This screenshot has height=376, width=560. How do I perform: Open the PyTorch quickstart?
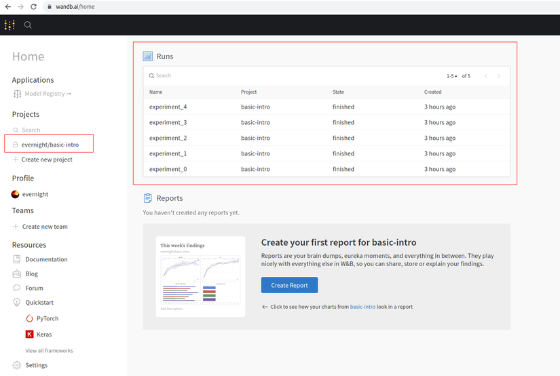coord(48,318)
